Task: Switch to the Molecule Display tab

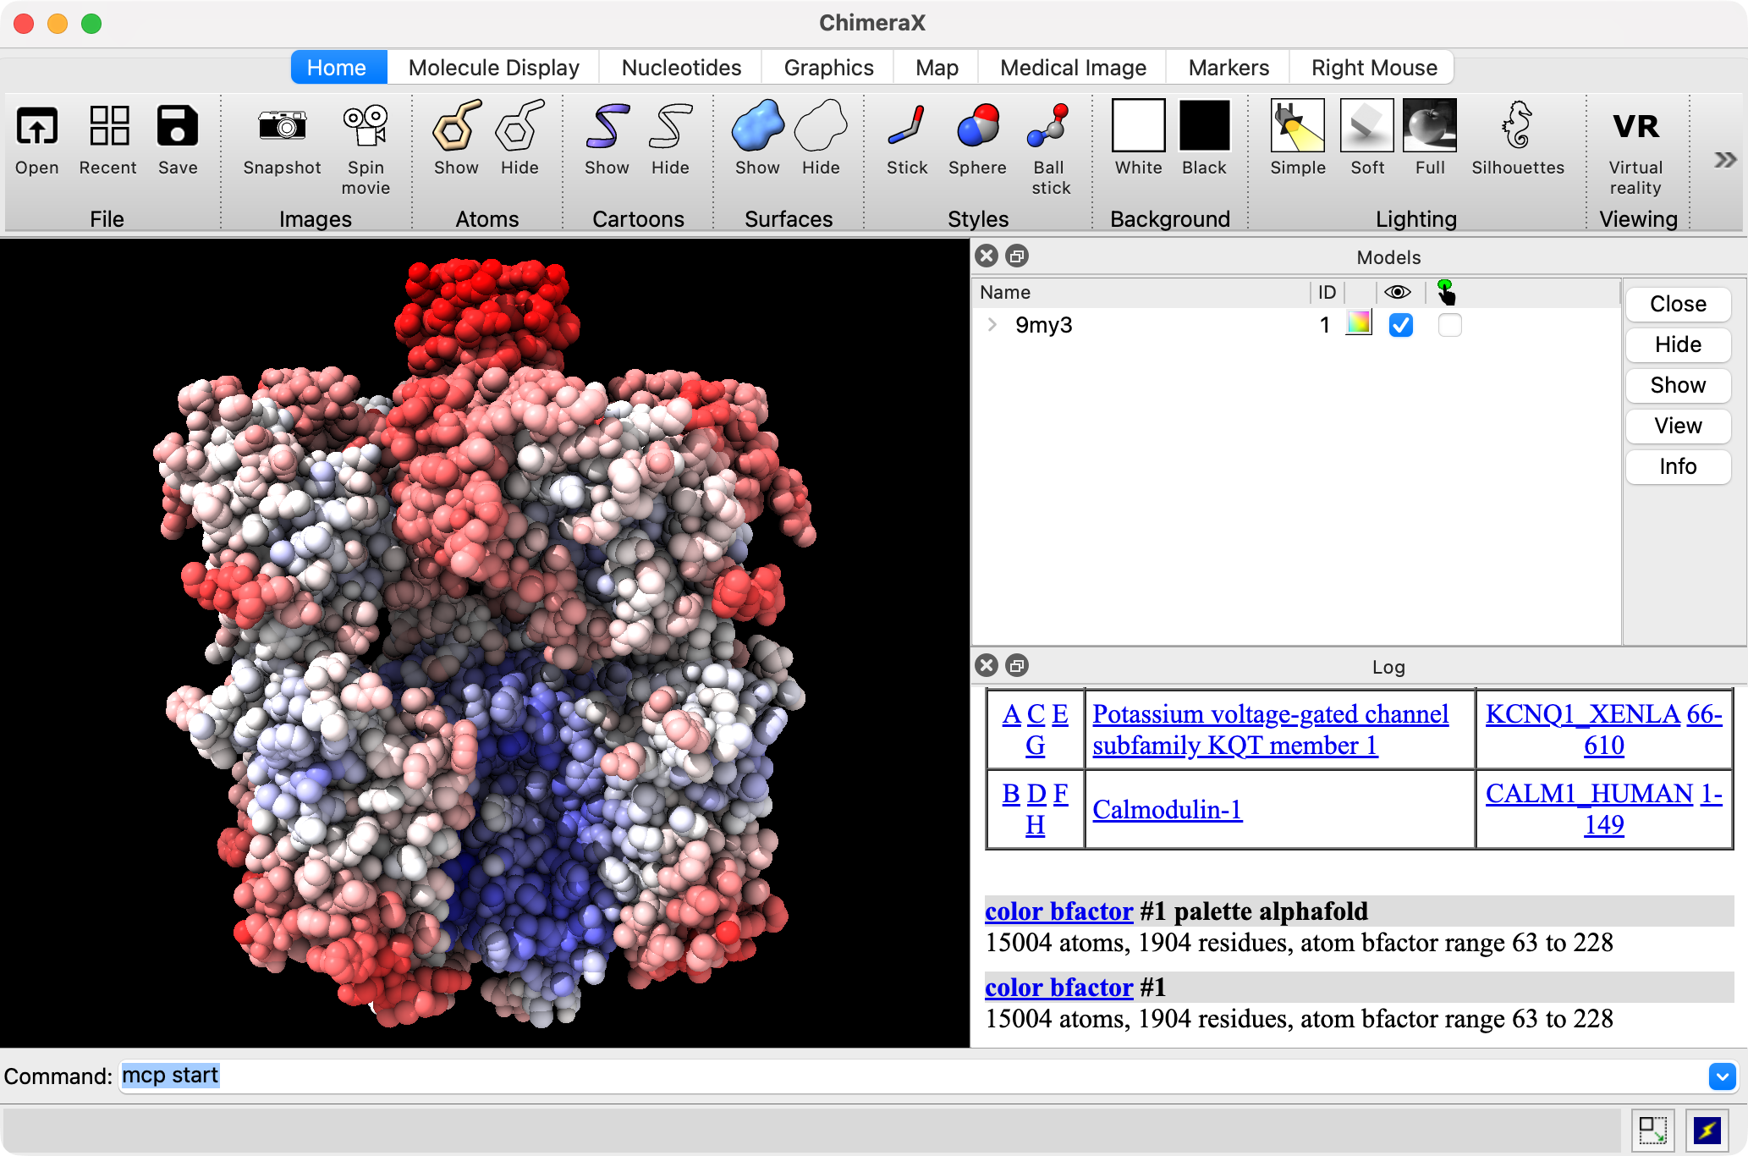Action: click(x=493, y=68)
